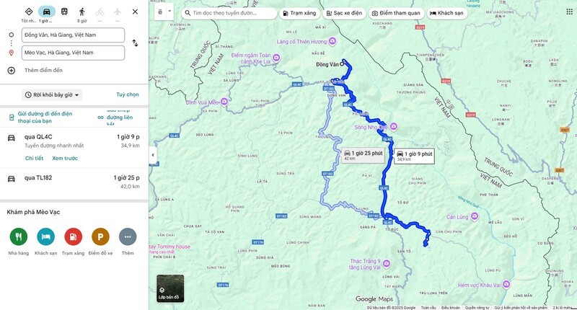Click Tuỳ chọn options link

(x=128, y=94)
